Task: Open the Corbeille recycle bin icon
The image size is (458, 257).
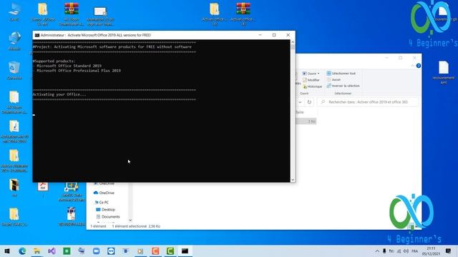Action: (x=14, y=71)
